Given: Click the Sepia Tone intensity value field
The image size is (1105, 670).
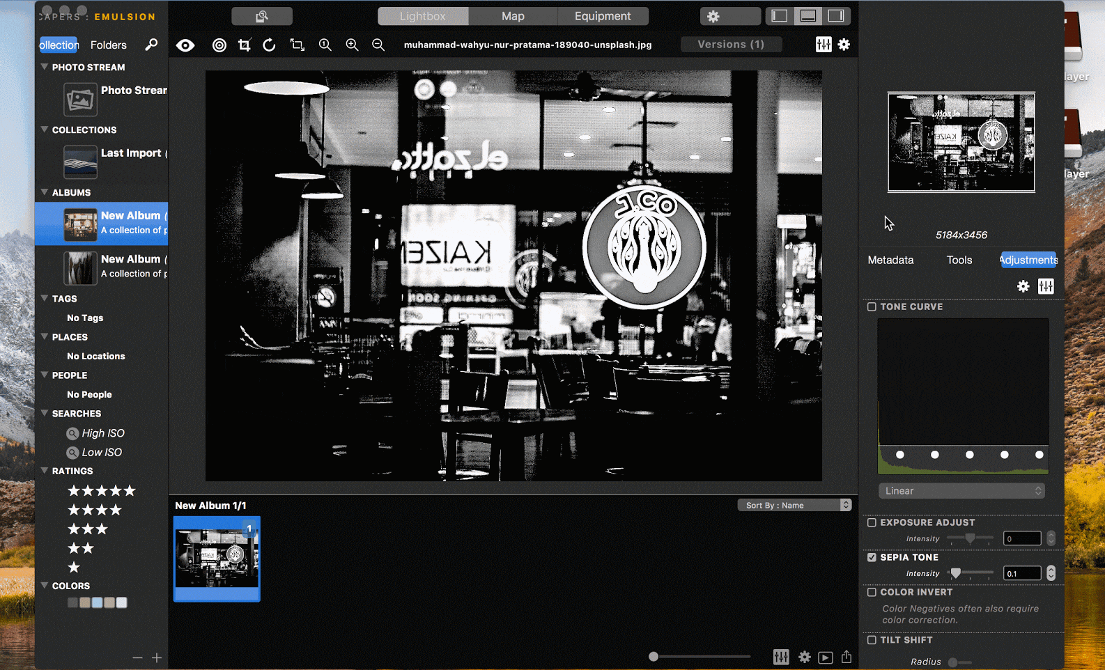Looking at the screenshot, I should click(x=1022, y=573).
